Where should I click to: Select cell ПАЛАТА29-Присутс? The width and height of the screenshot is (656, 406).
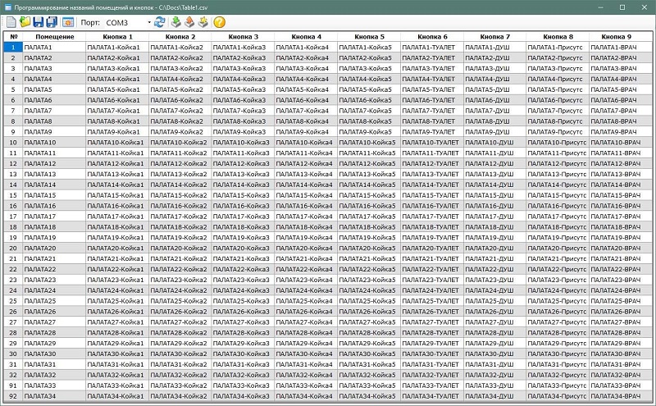click(558, 343)
